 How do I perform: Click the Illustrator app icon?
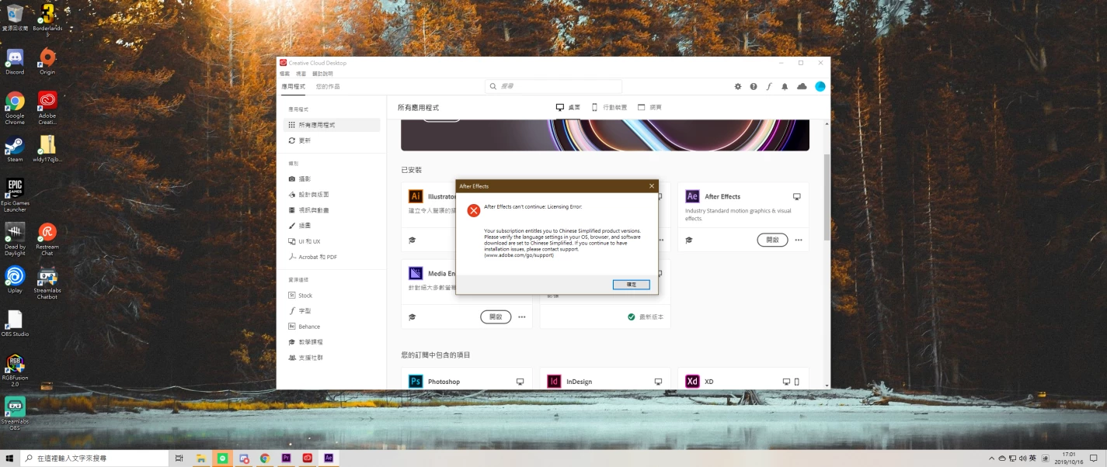416,196
